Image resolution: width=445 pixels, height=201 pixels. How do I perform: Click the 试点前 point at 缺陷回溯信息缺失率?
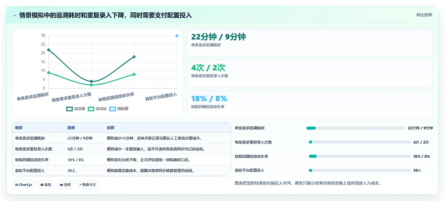point(134,57)
